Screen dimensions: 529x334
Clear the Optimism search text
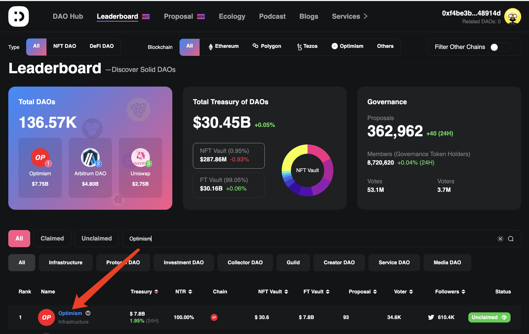tap(500, 239)
